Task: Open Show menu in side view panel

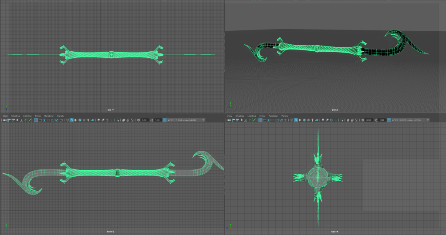Action: (262, 116)
